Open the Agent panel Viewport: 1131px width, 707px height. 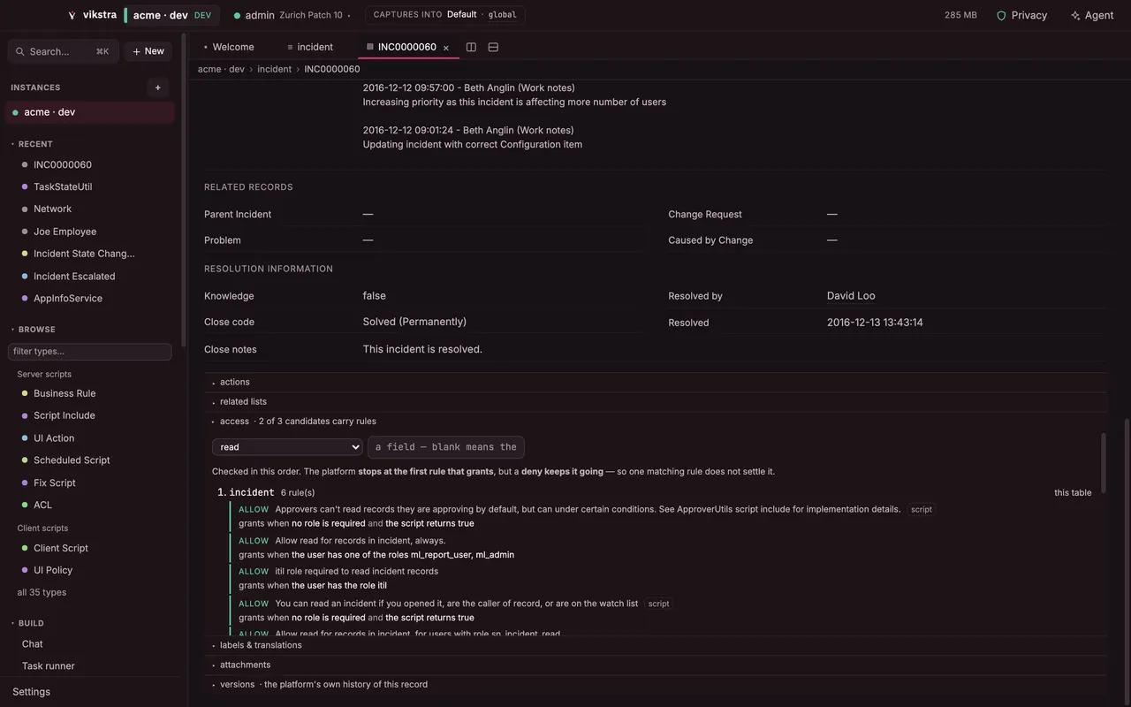1091,15
